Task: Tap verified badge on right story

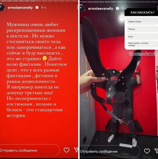Action: [x=118, y=9]
